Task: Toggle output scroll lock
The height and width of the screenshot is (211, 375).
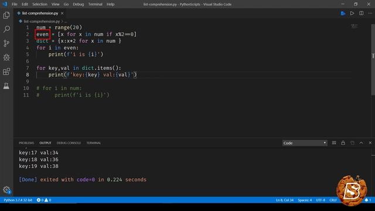Action: coord(343,143)
